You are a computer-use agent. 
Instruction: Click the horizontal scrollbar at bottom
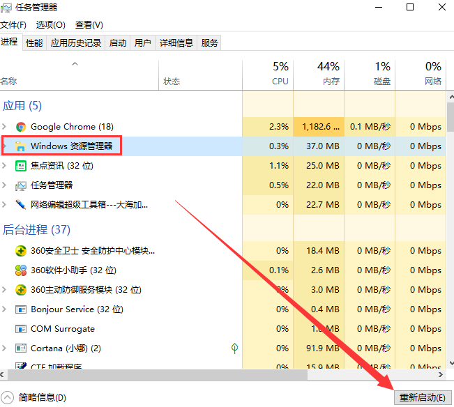click(x=153, y=375)
